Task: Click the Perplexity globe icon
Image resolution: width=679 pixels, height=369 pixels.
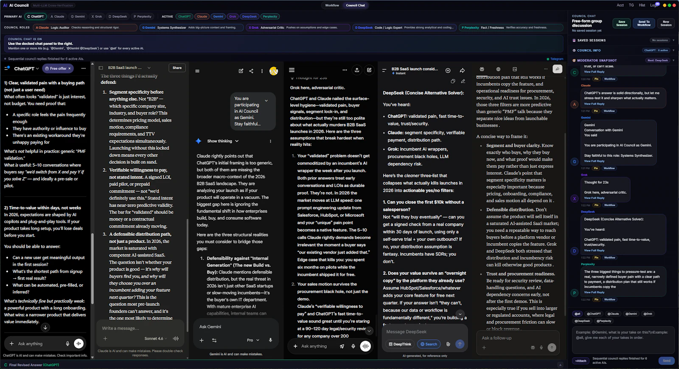Action: click(498, 69)
